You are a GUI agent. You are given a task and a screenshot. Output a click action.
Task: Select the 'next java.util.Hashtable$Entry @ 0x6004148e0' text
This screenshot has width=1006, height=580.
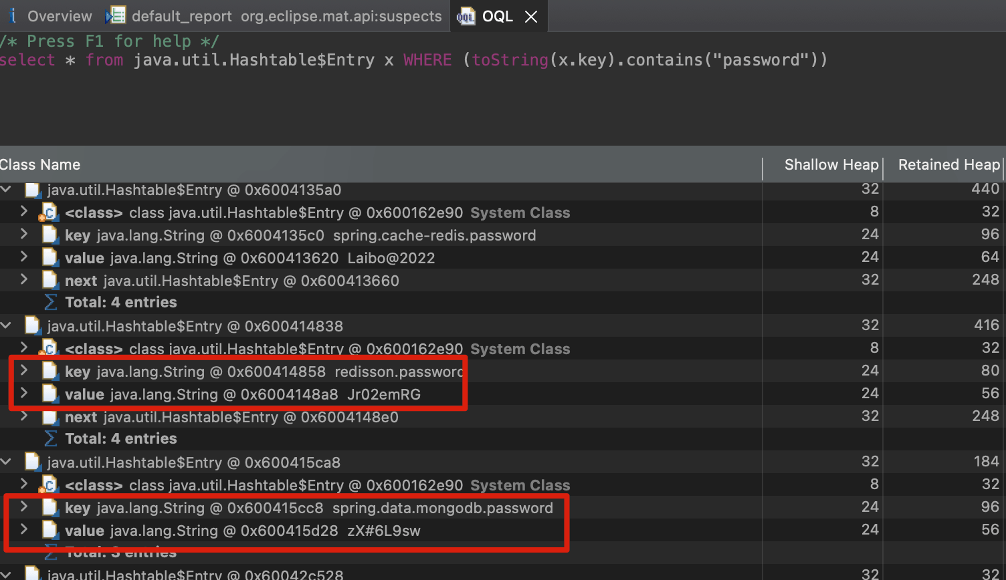(231, 417)
